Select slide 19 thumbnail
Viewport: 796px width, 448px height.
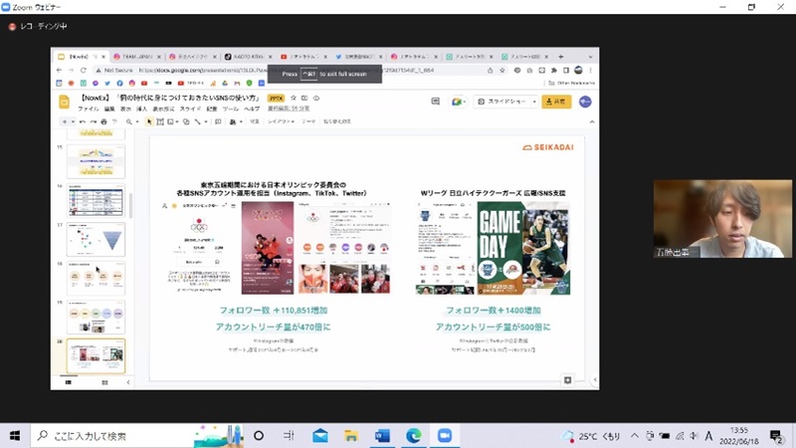pos(96,317)
